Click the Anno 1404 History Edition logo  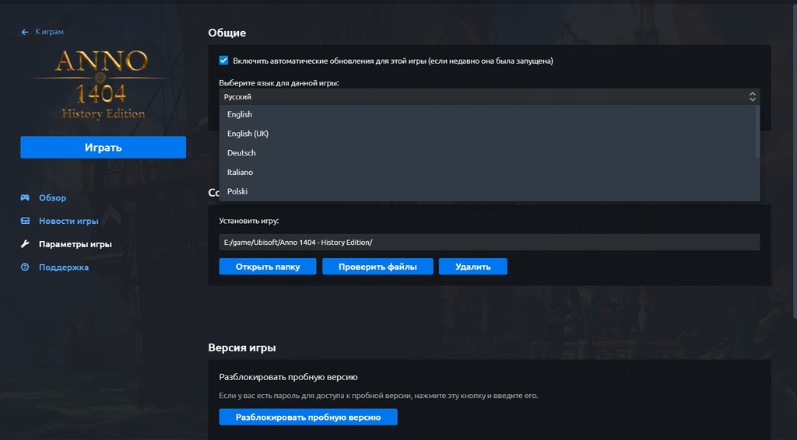(102, 85)
